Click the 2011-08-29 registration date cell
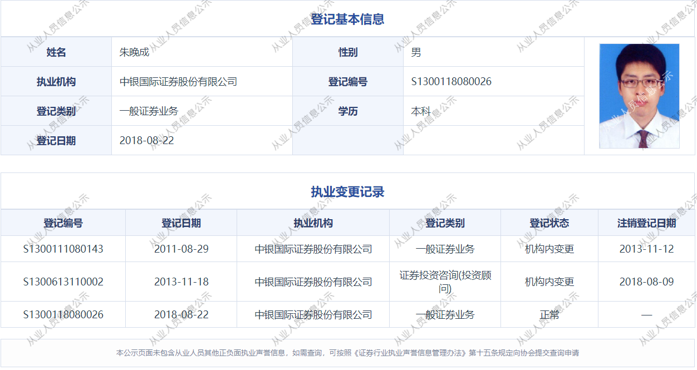The image size is (697, 370). (x=181, y=249)
